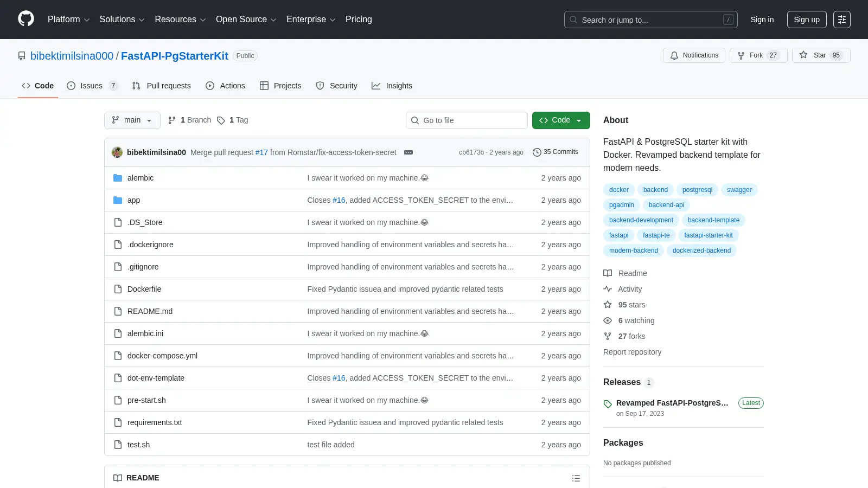Click the Readme book icon in About

(x=608, y=273)
